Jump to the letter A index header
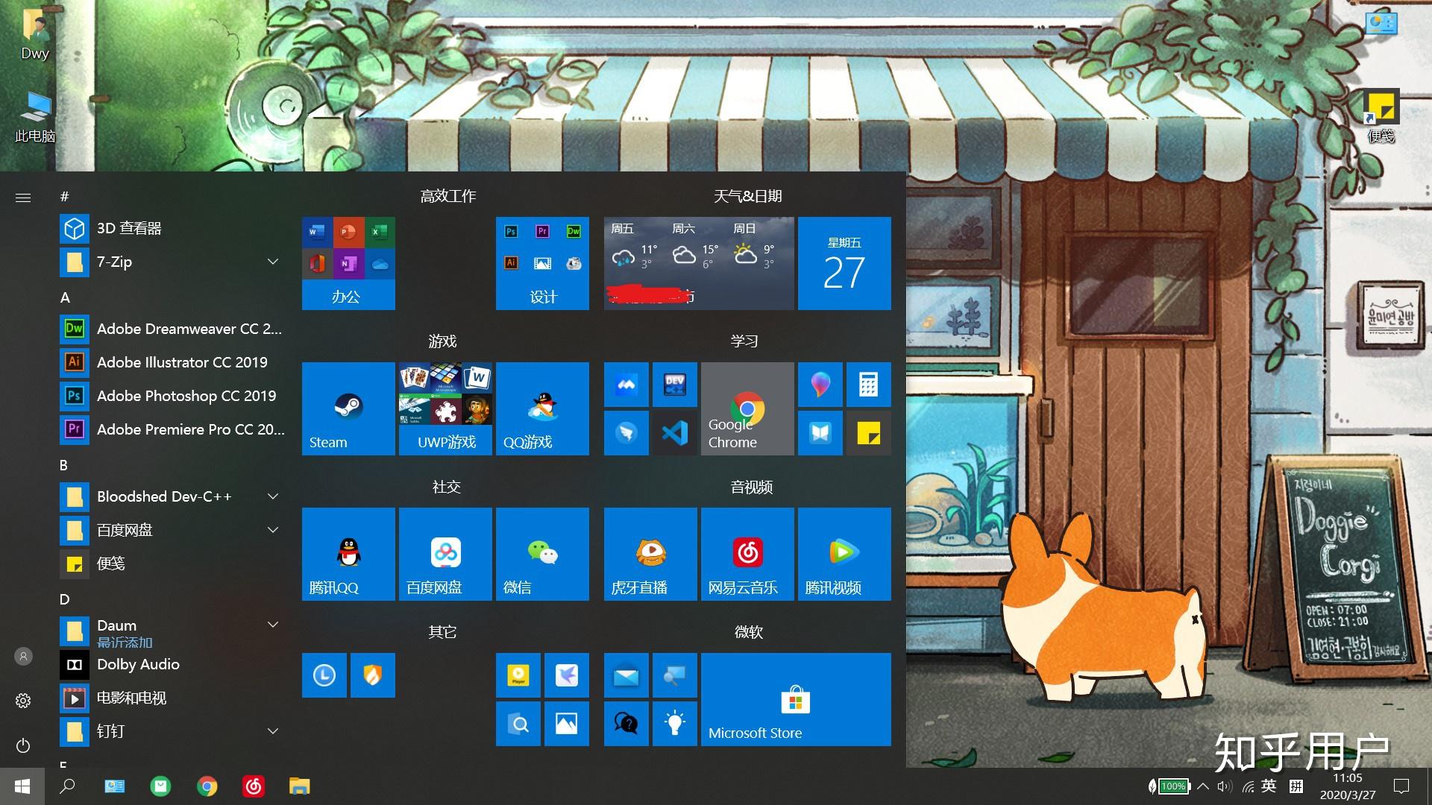The width and height of the screenshot is (1432, 805). coord(65,297)
